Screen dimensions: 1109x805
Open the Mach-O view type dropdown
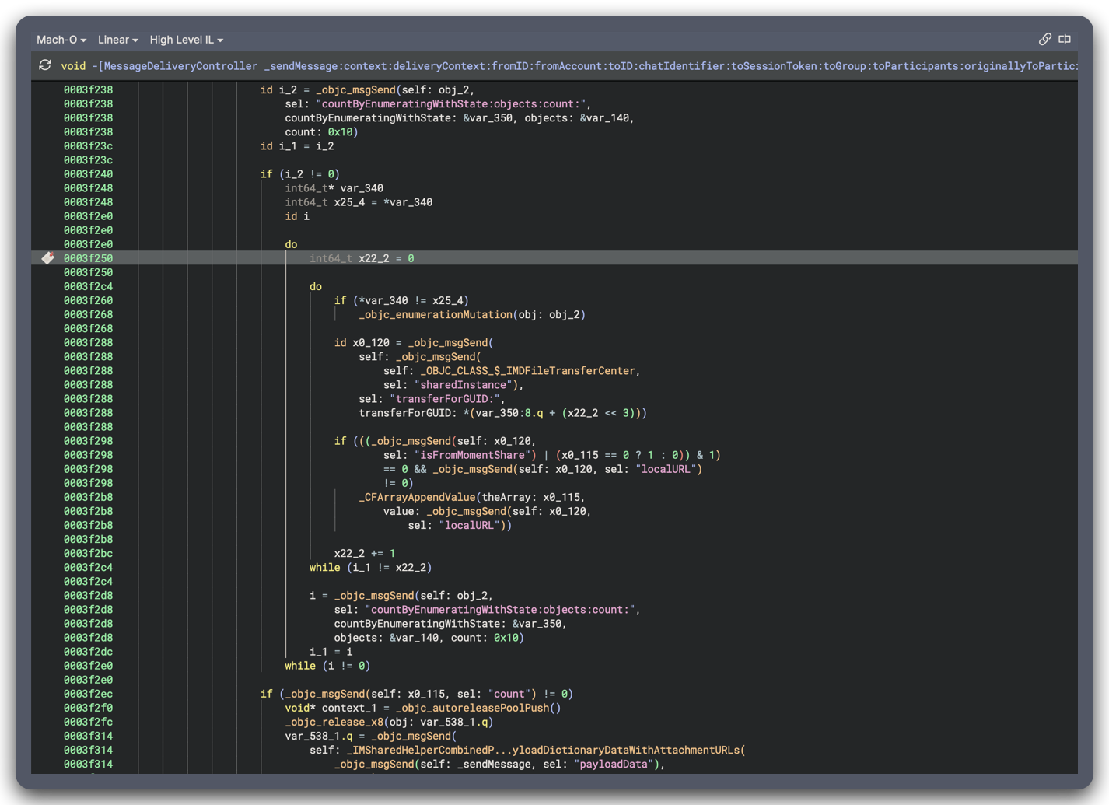tap(61, 40)
